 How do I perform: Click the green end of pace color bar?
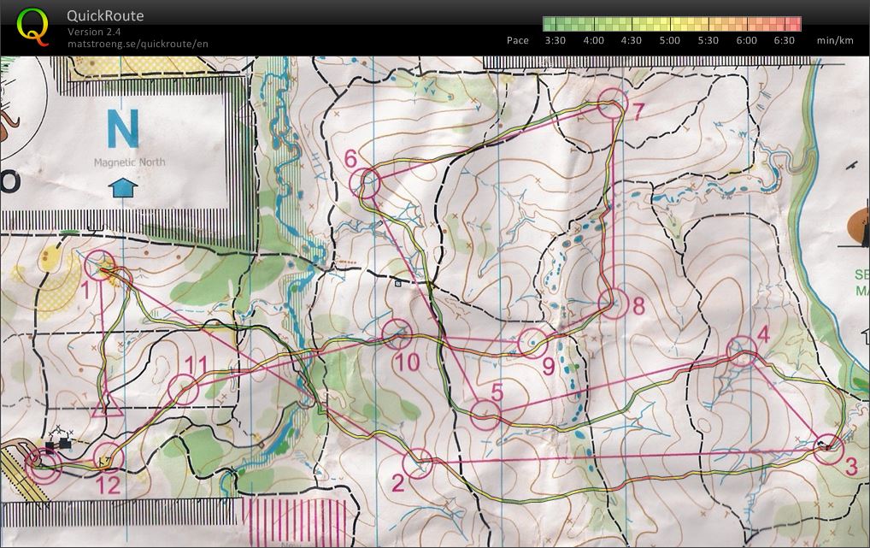coord(550,24)
